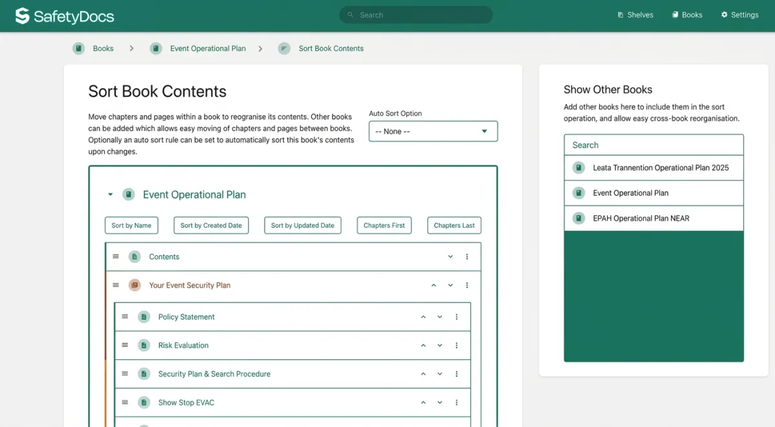Open options for Policy Statement

[457, 317]
